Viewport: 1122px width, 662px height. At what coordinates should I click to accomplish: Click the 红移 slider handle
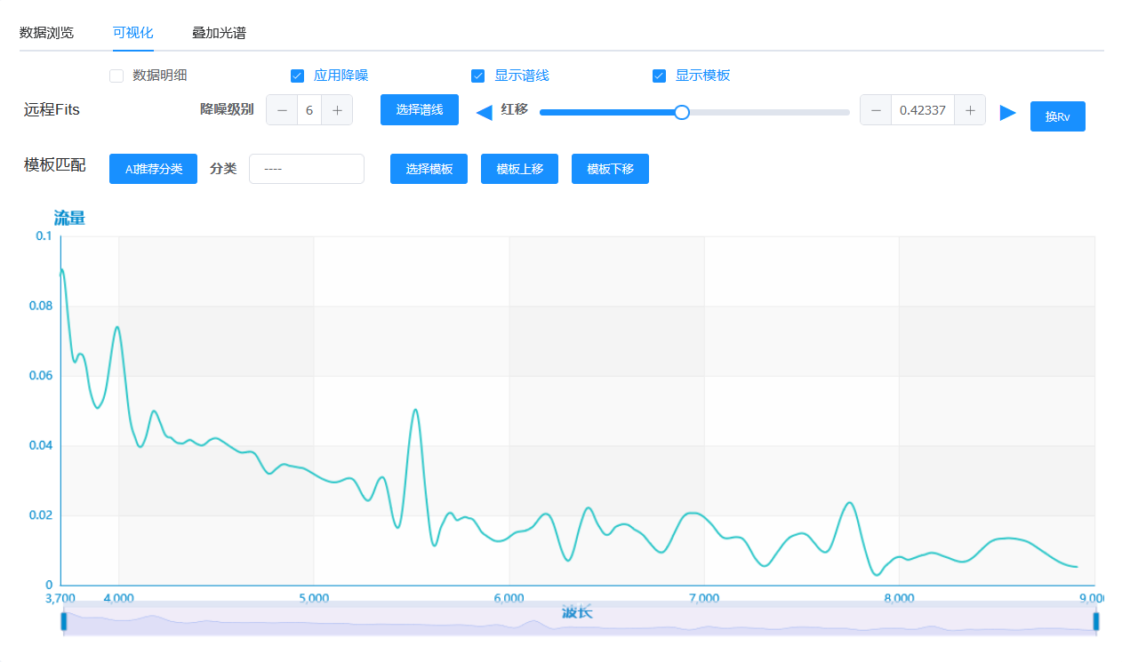[682, 112]
